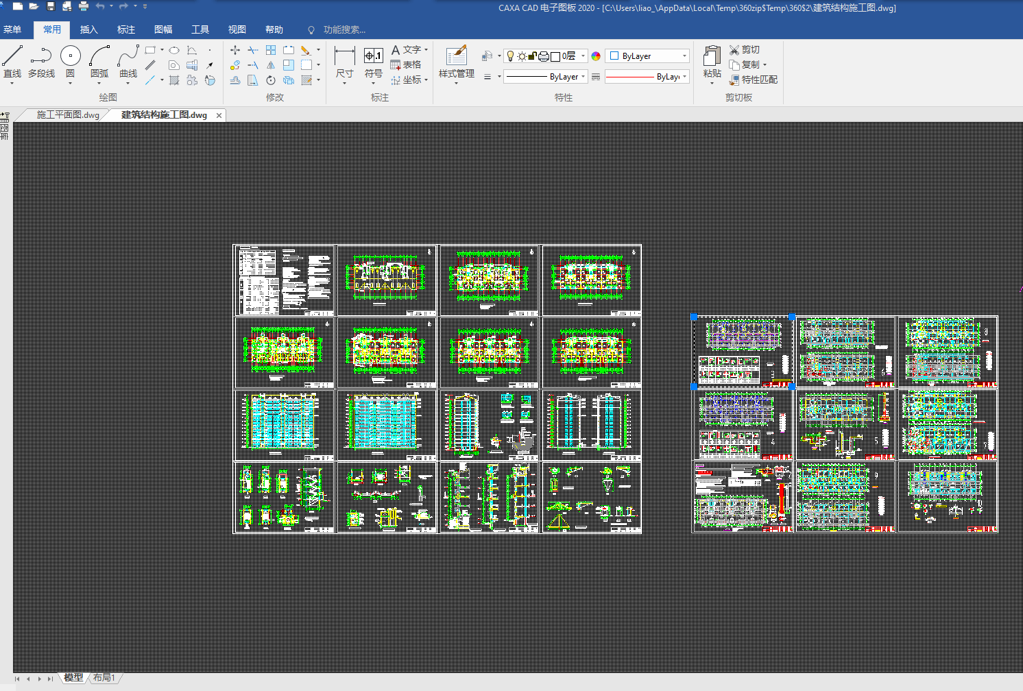Viewport: 1023px width, 691px height.
Task: Click the 剪切 cut button
Action: [x=745, y=50]
